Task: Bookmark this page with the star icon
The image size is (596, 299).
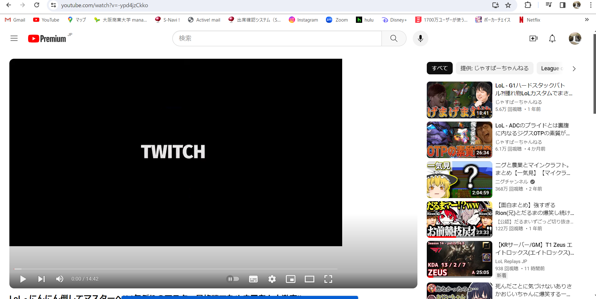Action: pyautogui.click(x=508, y=5)
